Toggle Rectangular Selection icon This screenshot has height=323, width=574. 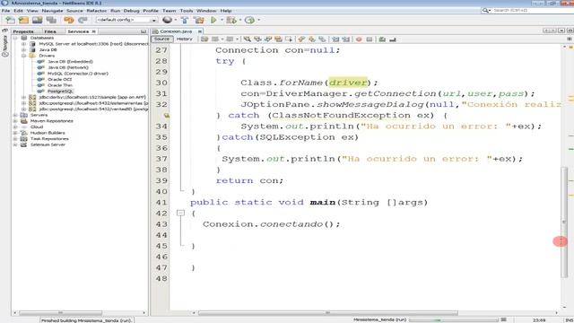(289, 39)
